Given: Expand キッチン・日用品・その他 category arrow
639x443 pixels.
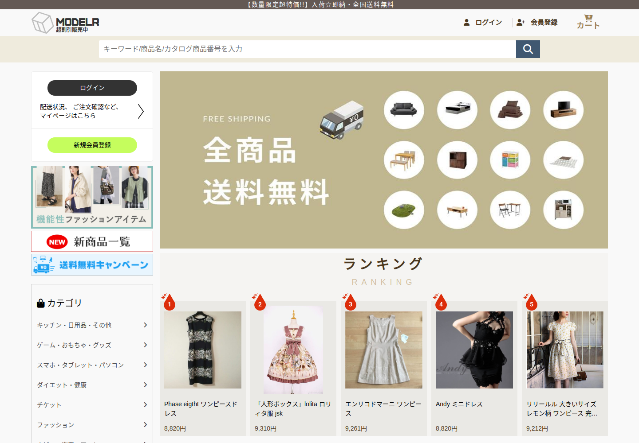Looking at the screenshot, I should [x=145, y=325].
